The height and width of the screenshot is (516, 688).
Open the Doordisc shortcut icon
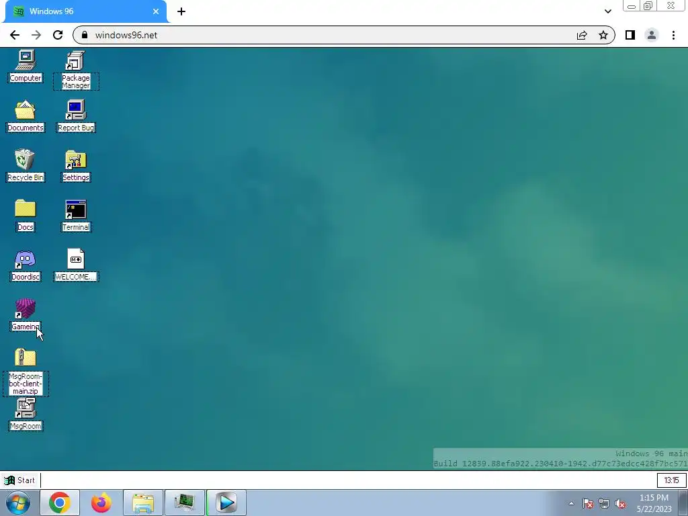click(x=26, y=265)
